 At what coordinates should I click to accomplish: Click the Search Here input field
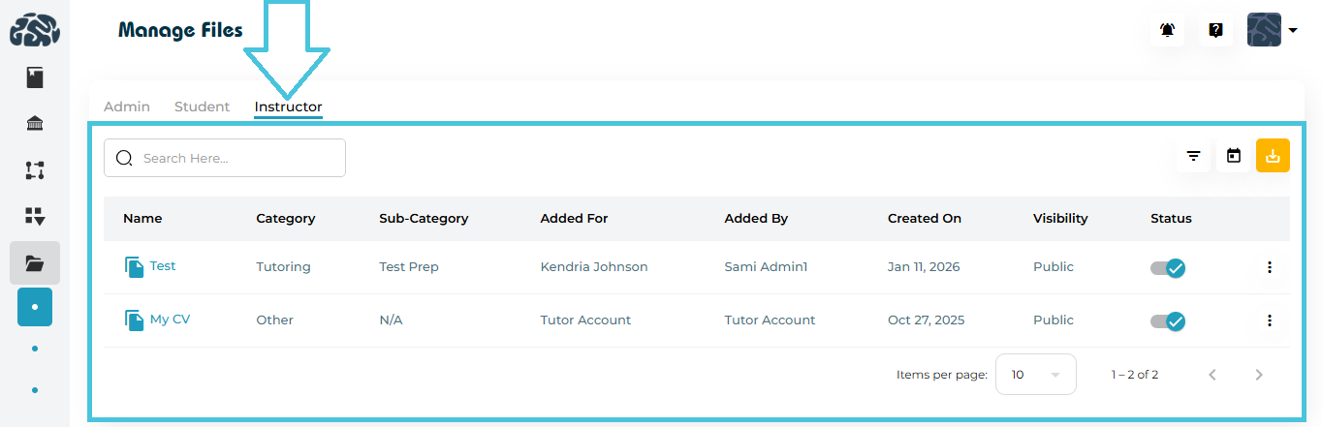click(237, 158)
